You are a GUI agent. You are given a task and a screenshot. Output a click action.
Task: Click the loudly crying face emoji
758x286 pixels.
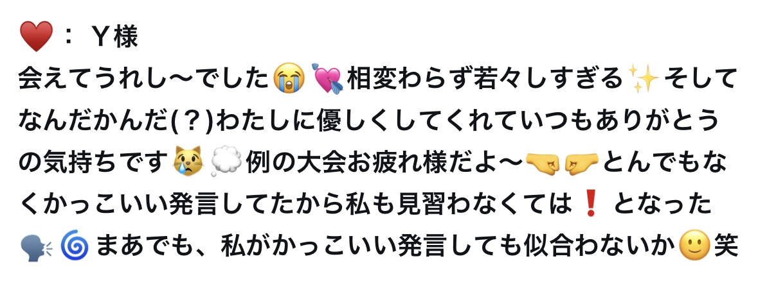(289, 79)
